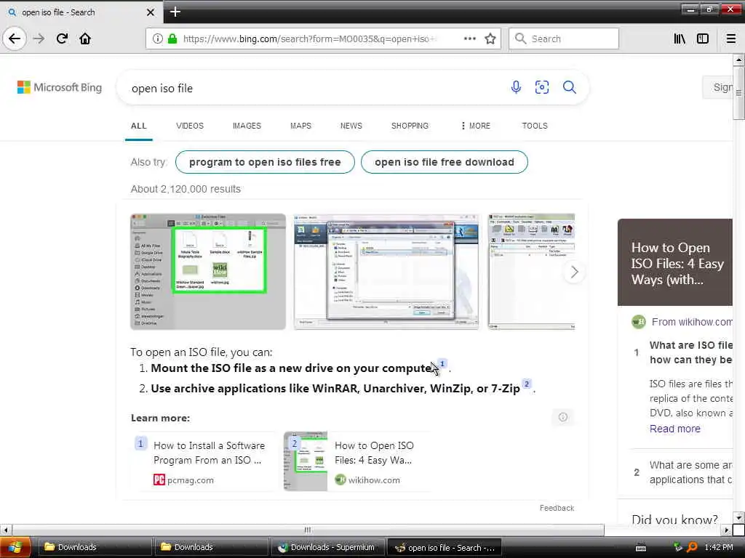Open the NEWS tab

pos(351,126)
